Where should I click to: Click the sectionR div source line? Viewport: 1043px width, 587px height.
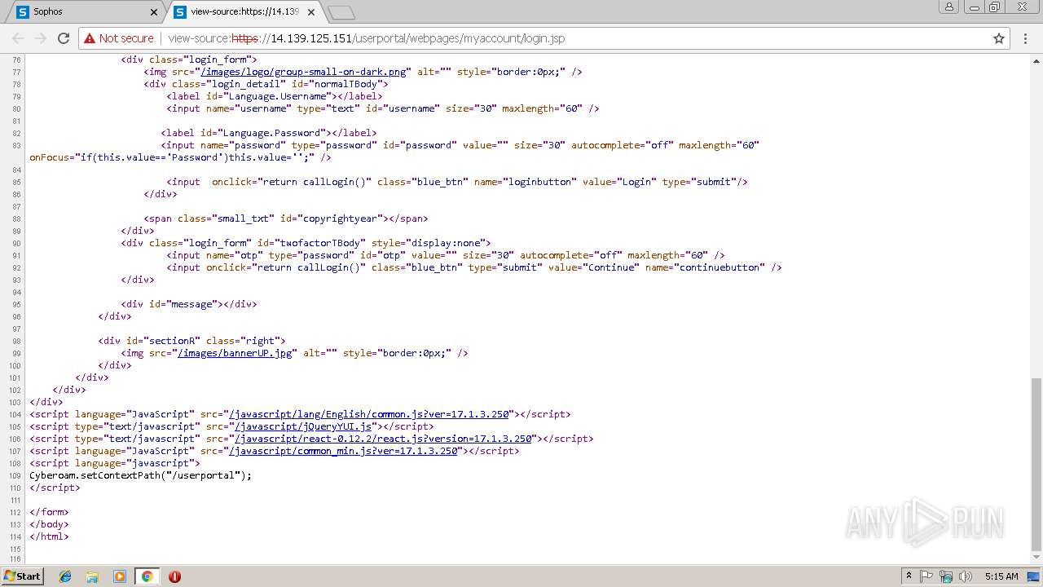(191, 341)
